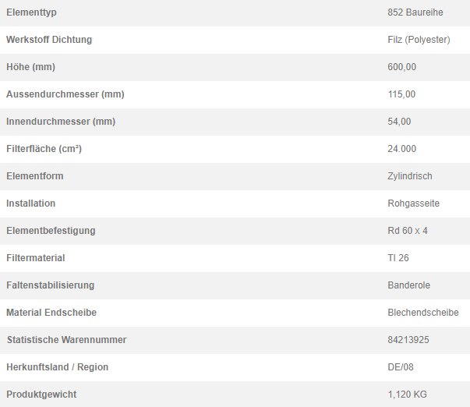Click the Aussendurchmesser (mm) label
Viewport: 470px width, 407px height.
click(65, 94)
